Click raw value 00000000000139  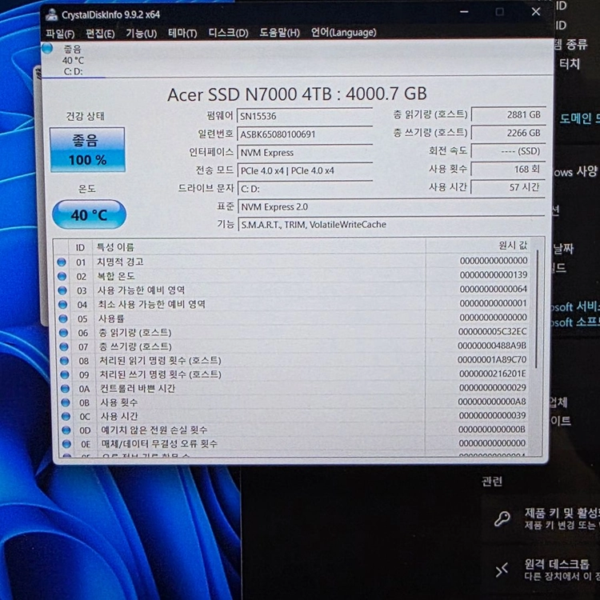click(x=494, y=274)
